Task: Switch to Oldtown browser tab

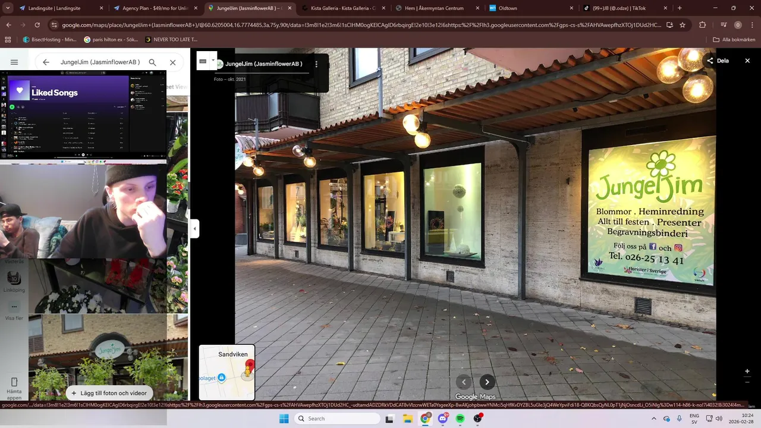Action: (x=532, y=8)
